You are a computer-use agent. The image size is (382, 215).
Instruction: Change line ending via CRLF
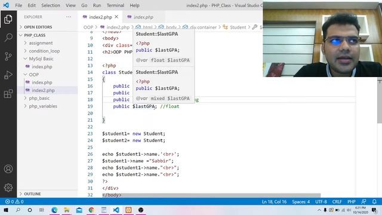(337, 202)
